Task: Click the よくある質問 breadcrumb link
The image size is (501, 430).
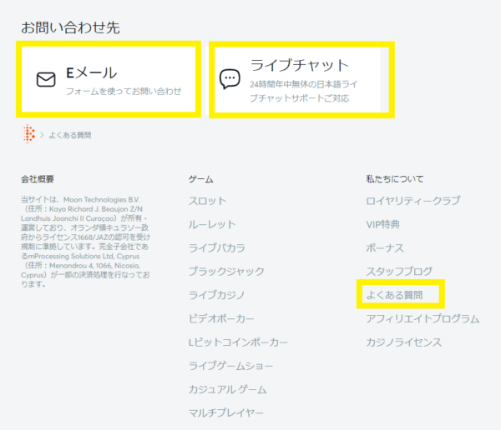Action: (x=70, y=134)
